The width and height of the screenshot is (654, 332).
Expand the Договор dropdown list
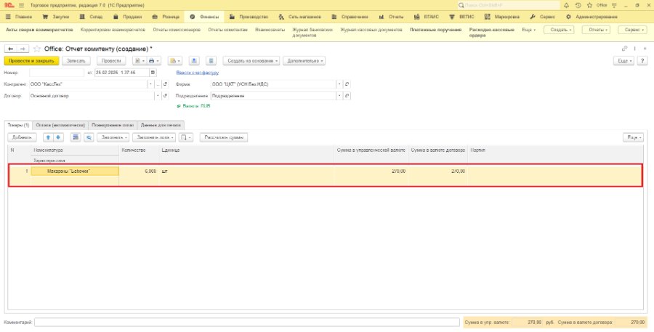[158, 96]
